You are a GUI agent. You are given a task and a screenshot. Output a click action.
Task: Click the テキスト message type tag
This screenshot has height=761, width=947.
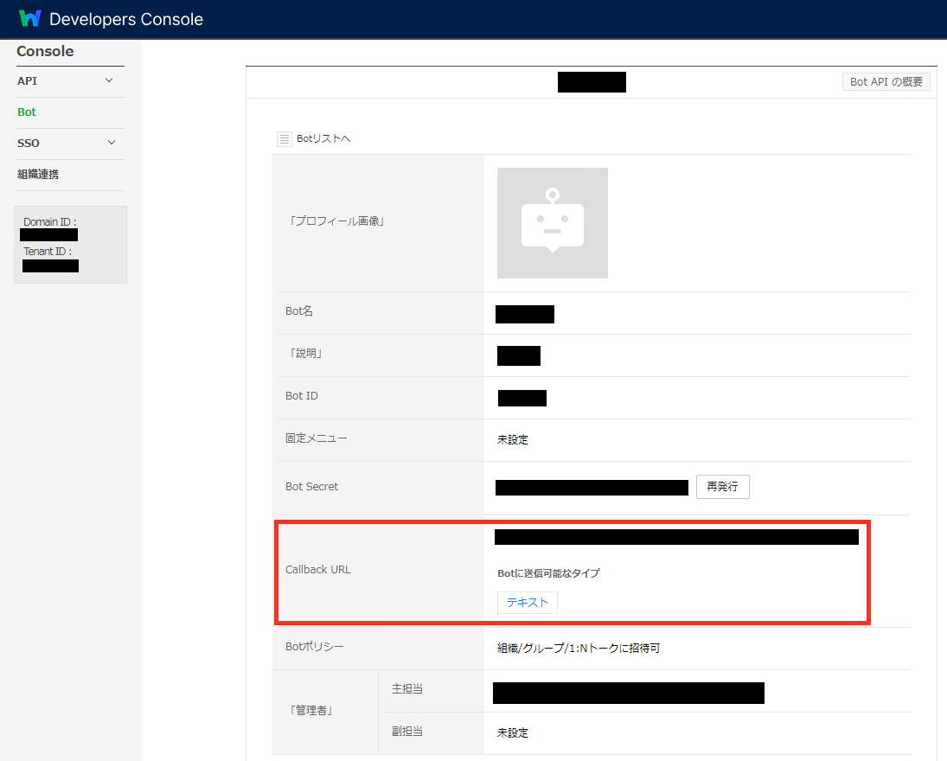[528, 603]
